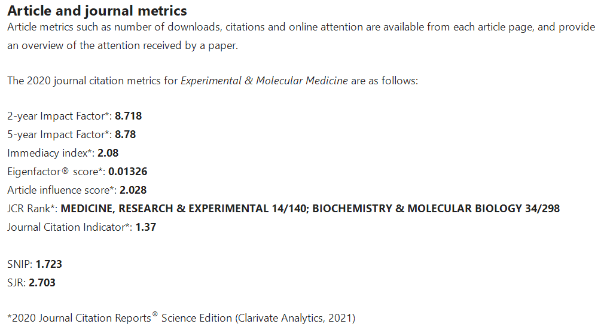Click the 'Journal Citation Indicator*' label
Screen dimensions: 604x330
point(70,227)
